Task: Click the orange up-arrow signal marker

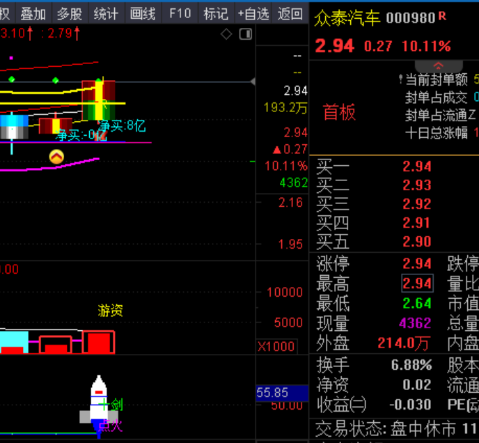Action: (56, 157)
